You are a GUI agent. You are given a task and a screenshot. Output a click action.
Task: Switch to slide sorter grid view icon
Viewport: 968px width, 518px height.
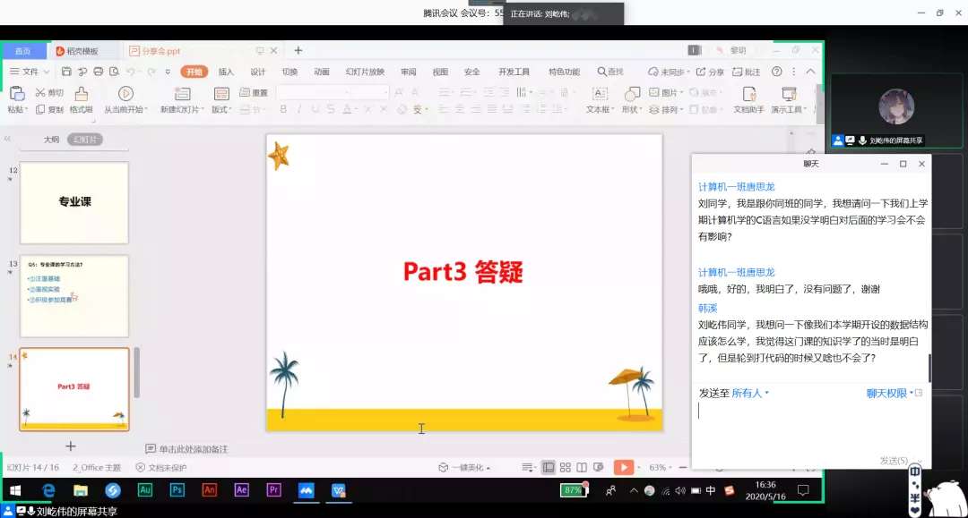point(565,467)
